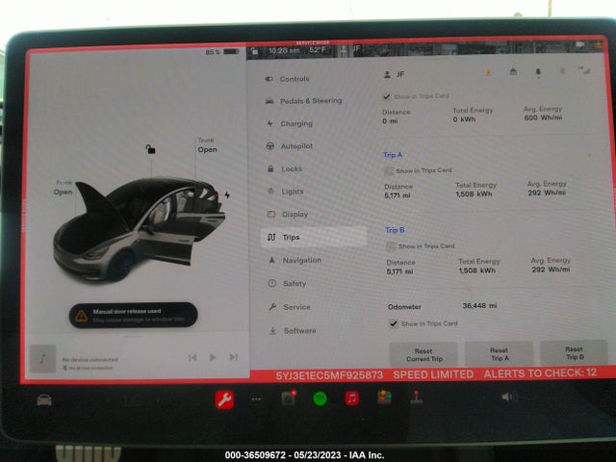The image size is (616, 462).
Task: Tap the Trip B heading
Action: 395,230
